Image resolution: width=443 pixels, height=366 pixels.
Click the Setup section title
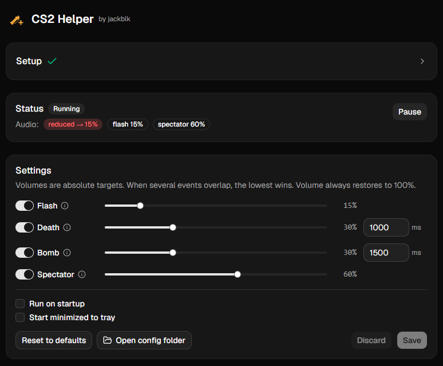(29, 61)
